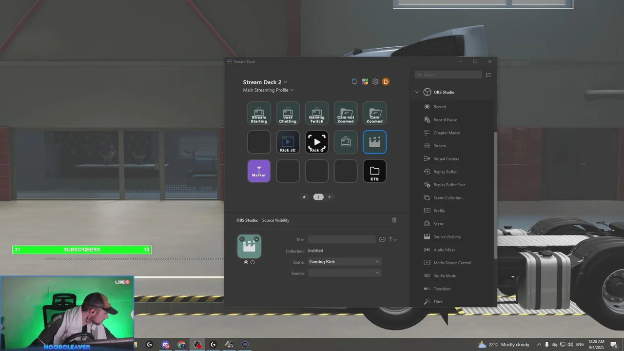The image size is (624, 351).
Task: Toggle the title visibility icon next to Title
Action: [382, 239]
